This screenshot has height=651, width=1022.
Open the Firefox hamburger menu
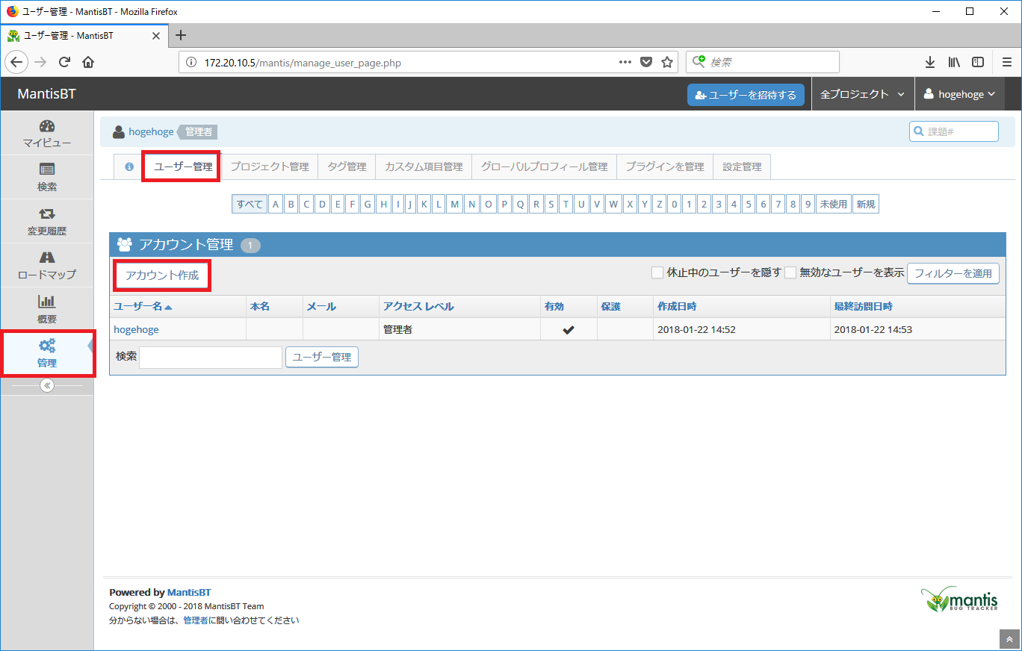point(1006,62)
